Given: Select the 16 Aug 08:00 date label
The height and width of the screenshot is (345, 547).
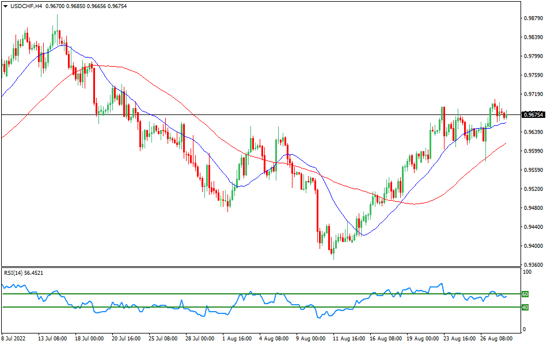Looking at the screenshot, I should pyautogui.click(x=386, y=339).
